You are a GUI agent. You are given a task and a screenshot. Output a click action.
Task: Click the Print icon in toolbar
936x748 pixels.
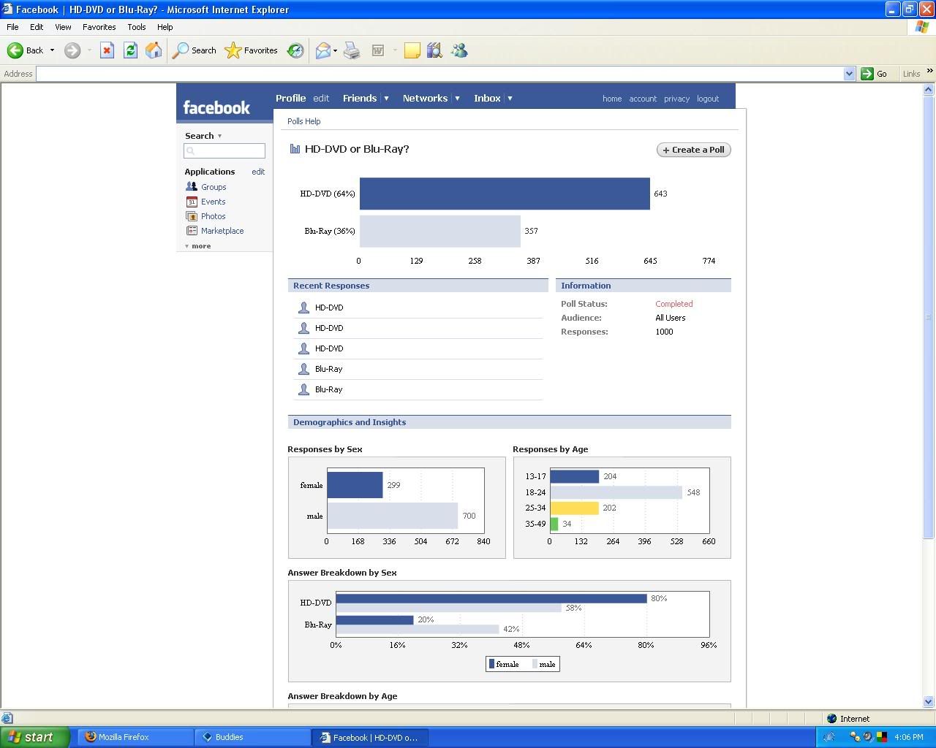pyautogui.click(x=352, y=50)
